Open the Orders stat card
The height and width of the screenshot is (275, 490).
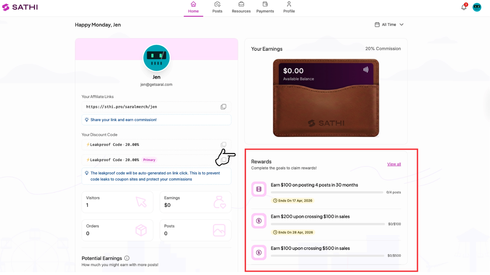tap(117, 230)
